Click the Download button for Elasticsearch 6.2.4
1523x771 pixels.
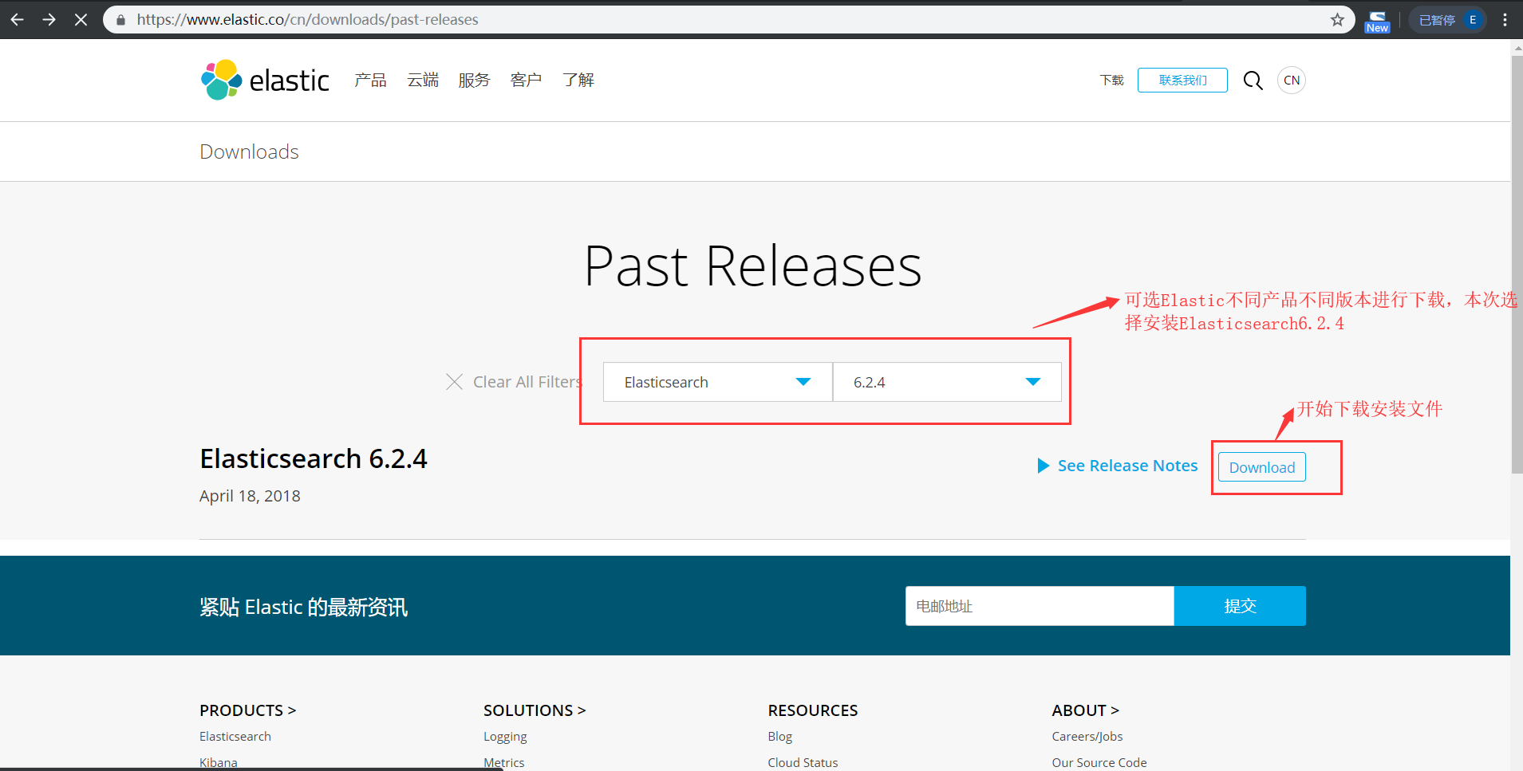1261,467
